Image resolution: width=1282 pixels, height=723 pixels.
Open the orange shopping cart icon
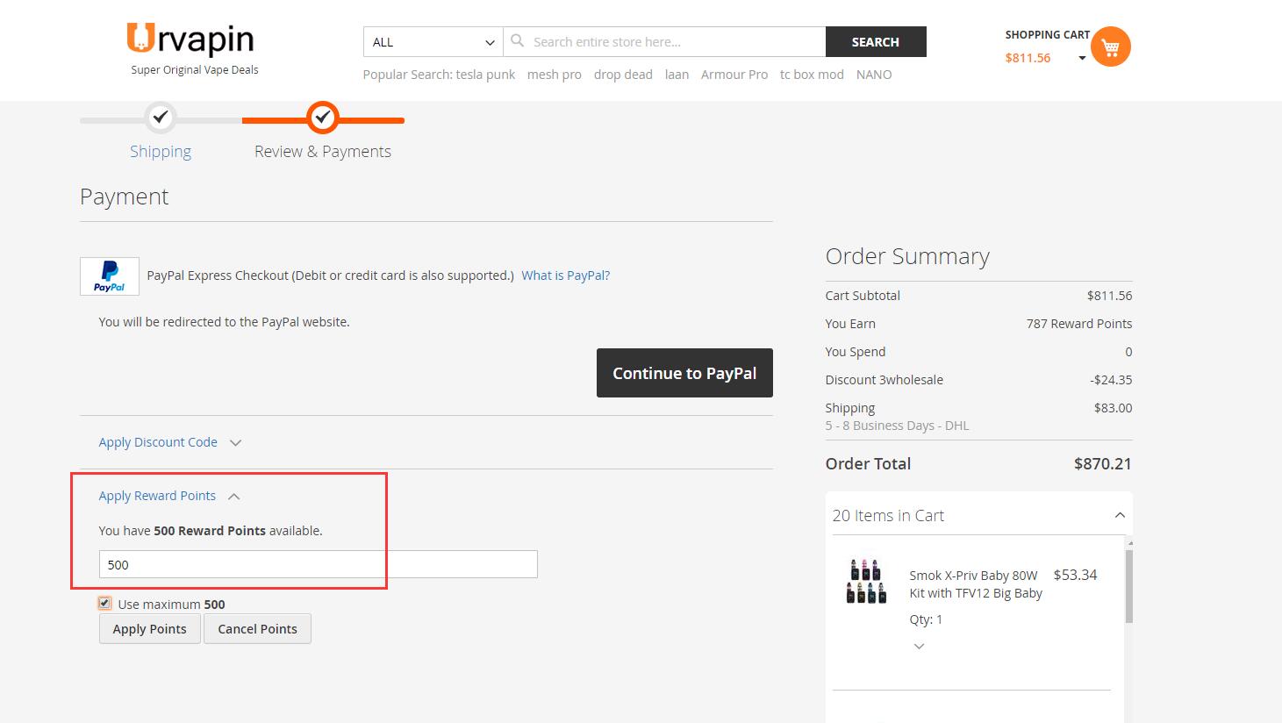click(x=1110, y=47)
